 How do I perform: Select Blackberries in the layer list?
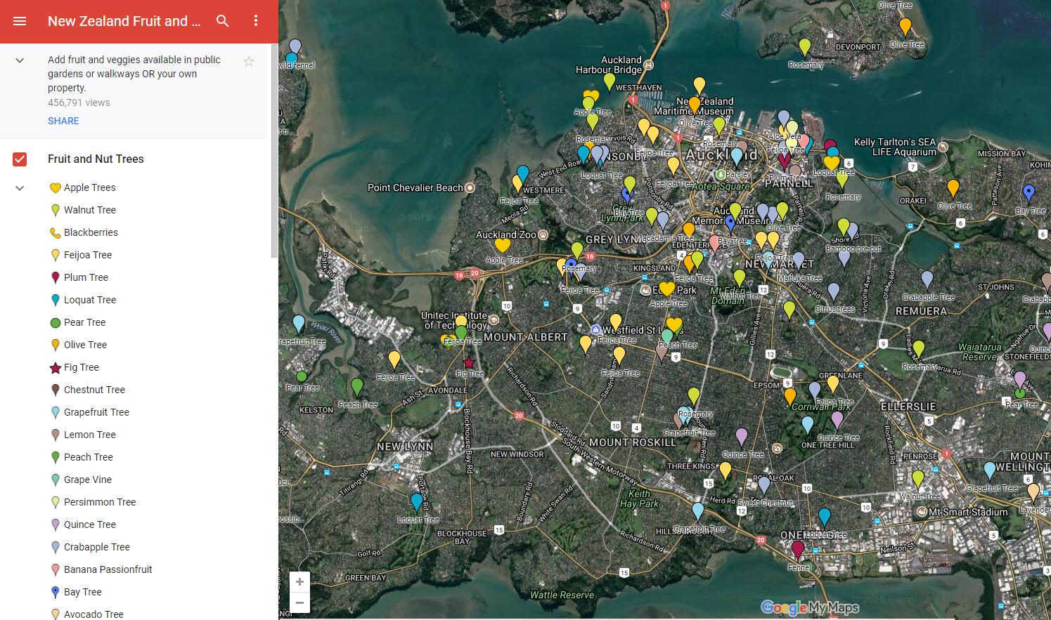pyautogui.click(x=91, y=232)
